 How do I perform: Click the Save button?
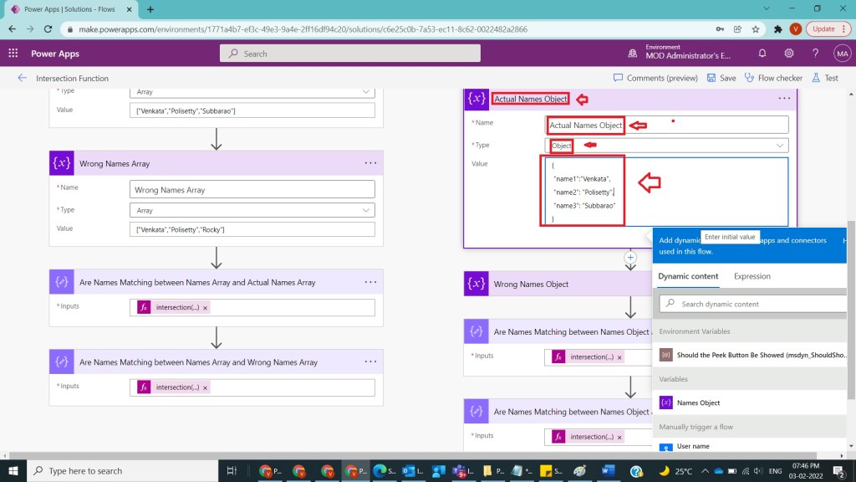tap(721, 78)
